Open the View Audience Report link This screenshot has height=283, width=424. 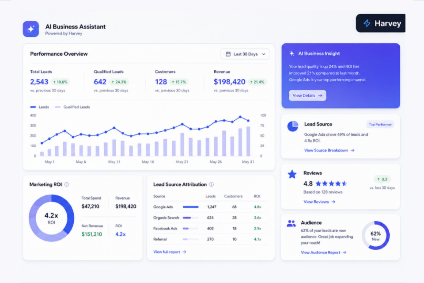click(323, 252)
